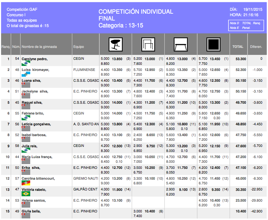Click the difference value -8.300
268x220 pixels.
258,179
